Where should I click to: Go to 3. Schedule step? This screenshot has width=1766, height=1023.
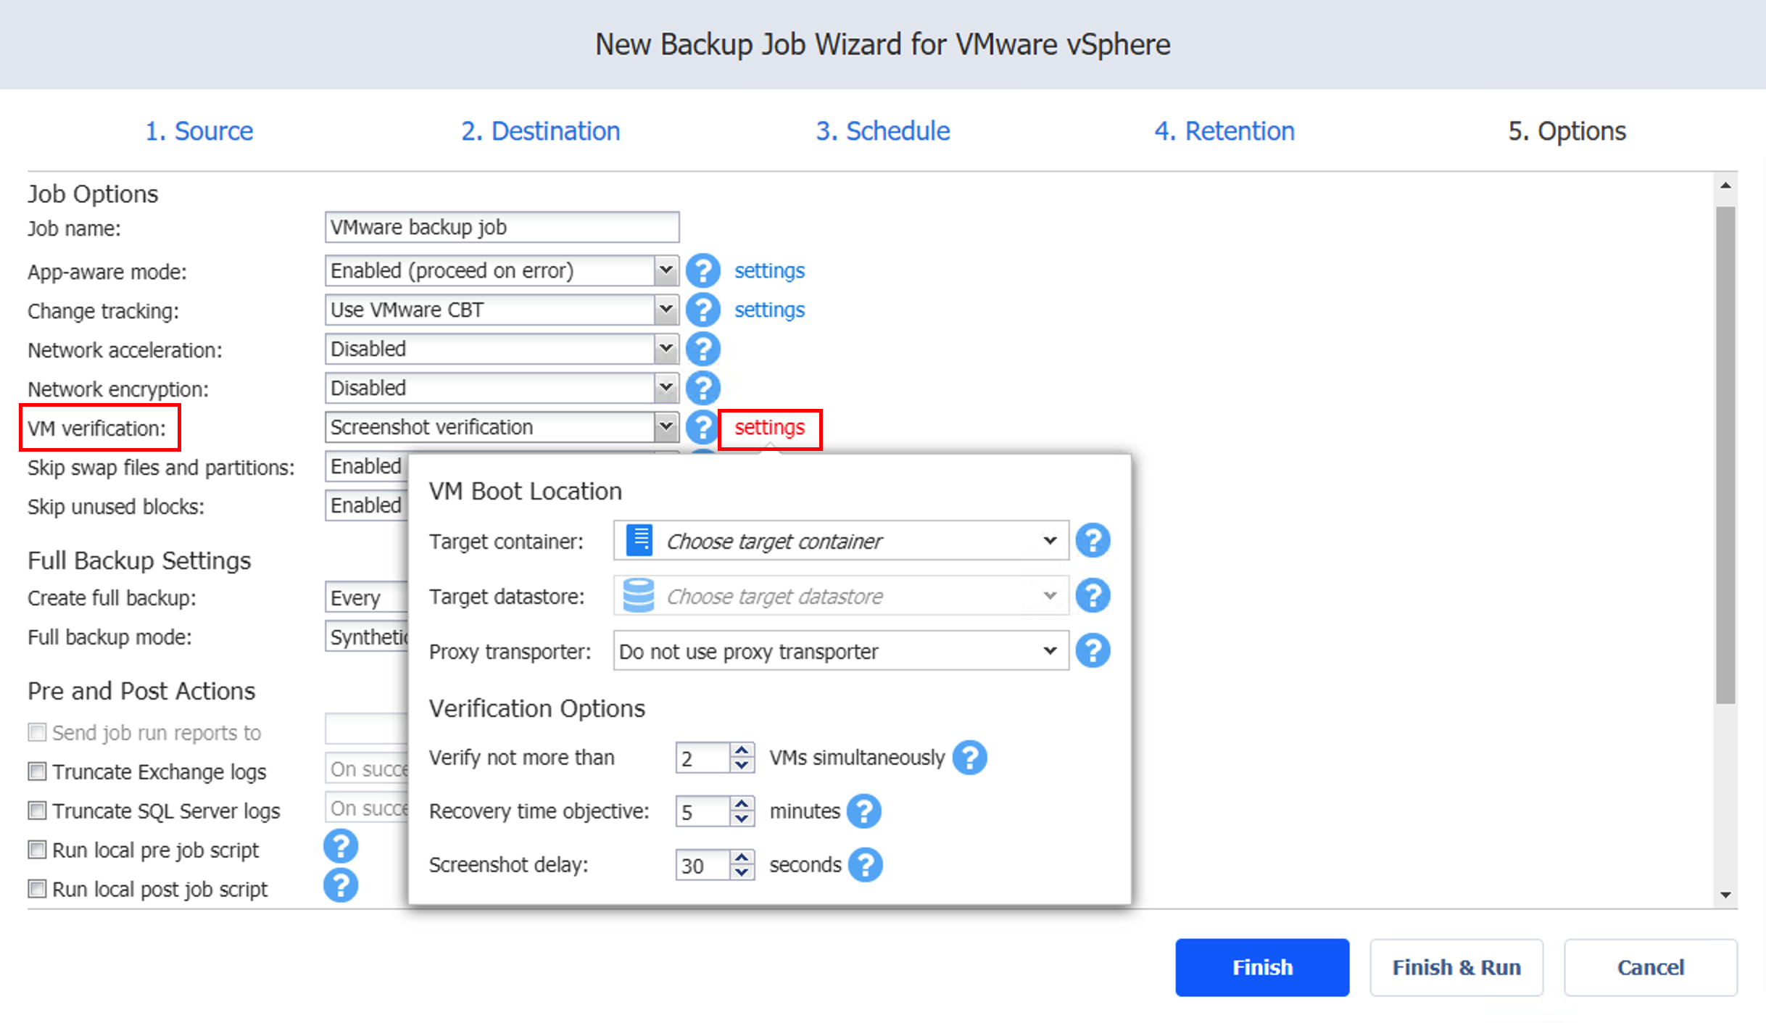883,131
